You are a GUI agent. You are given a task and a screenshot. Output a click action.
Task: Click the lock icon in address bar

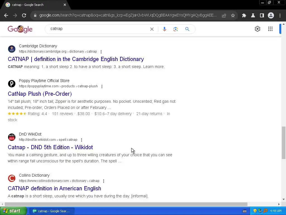click(35, 15)
